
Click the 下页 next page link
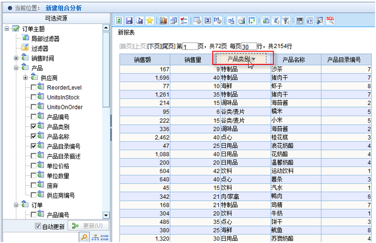[154, 46]
